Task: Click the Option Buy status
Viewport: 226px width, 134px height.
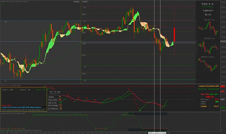Action: (209, 101)
